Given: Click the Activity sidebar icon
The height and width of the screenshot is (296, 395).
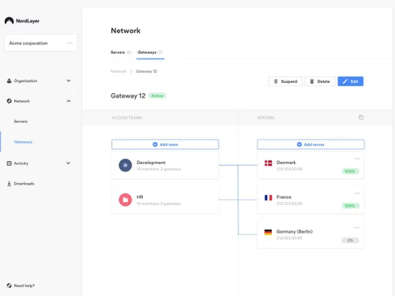Looking at the screenshot, I should (9, 163).
